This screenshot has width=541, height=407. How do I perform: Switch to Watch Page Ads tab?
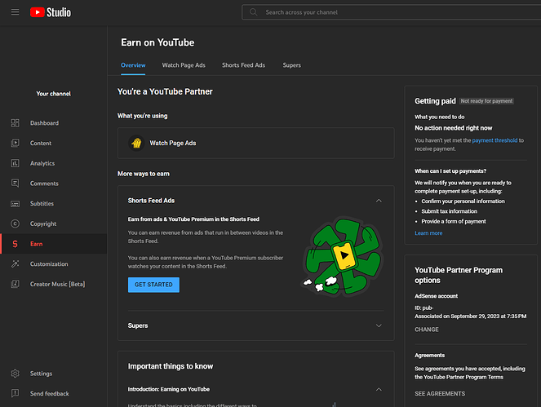pyautogui.click(x=184, y=65)
